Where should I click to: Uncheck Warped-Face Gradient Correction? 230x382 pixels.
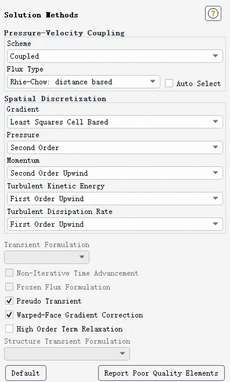click(9, 315)
